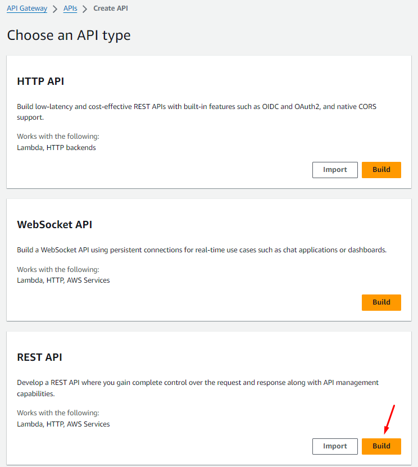Viewport: 418px width, 467px height.
Task: Select the WebSocket API card heading
Action: click(54, 225)
